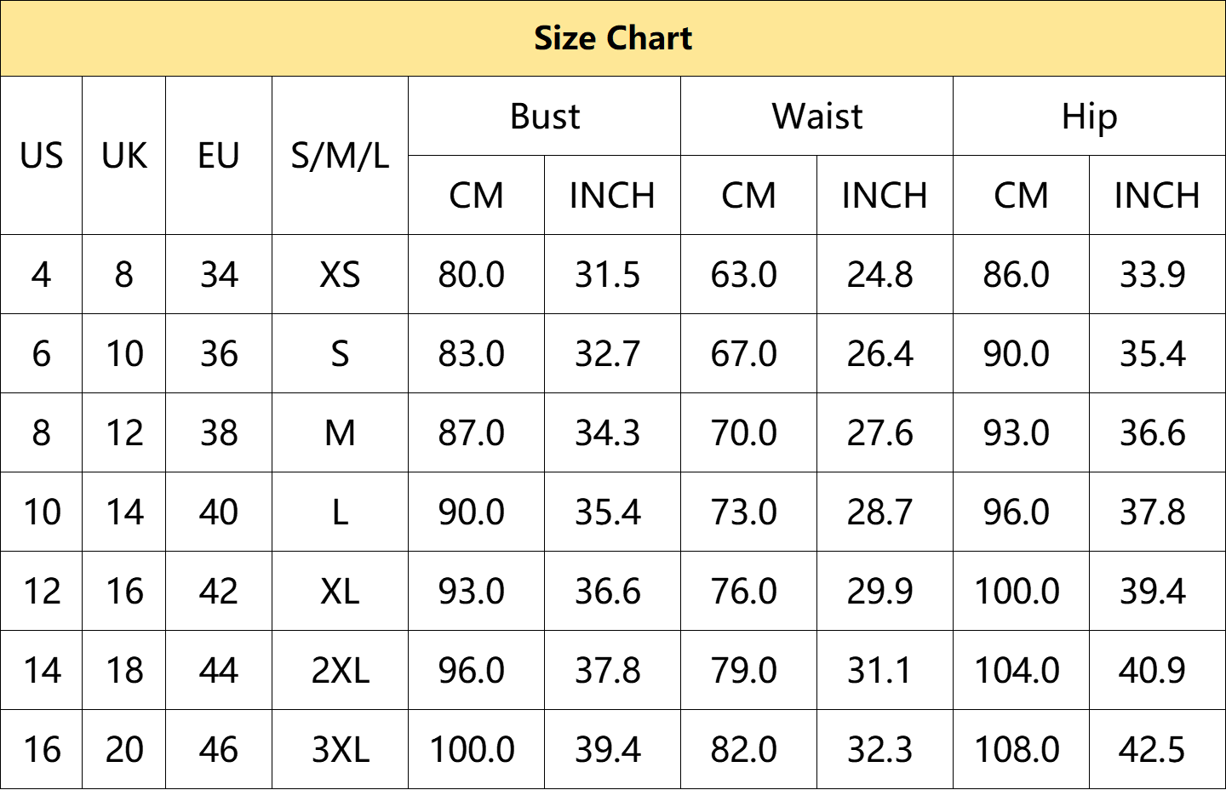Click the UK column header
Screen dimensions: 1226x790
(124, 156)
